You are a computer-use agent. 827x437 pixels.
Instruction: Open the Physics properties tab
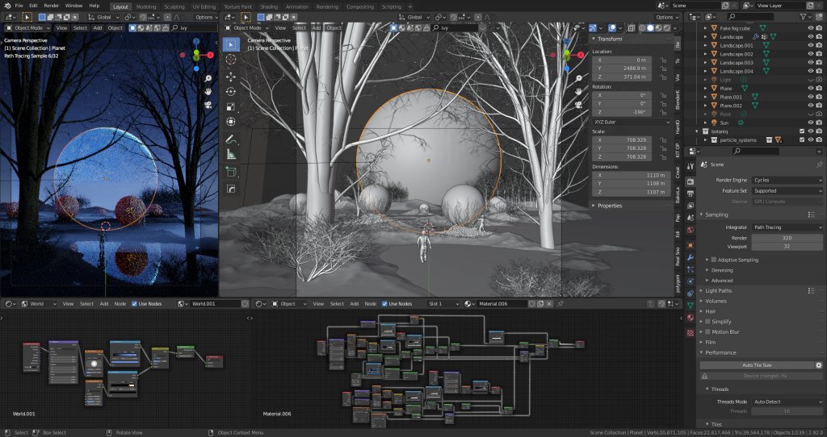(x=691, y=281)
